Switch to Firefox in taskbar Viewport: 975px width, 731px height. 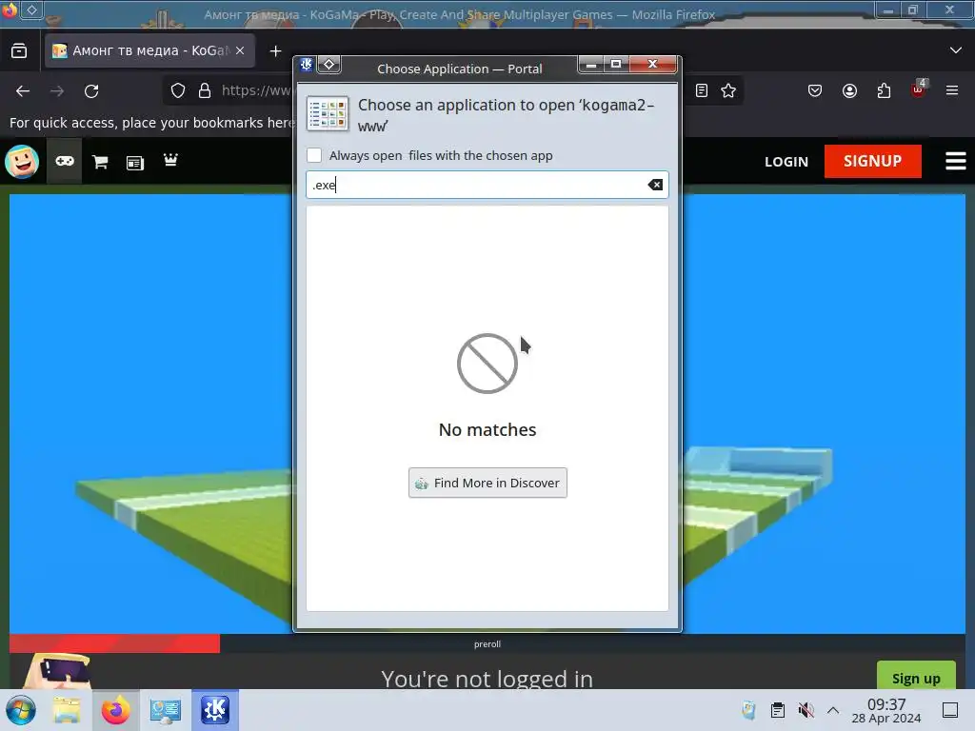pos(115,710)
